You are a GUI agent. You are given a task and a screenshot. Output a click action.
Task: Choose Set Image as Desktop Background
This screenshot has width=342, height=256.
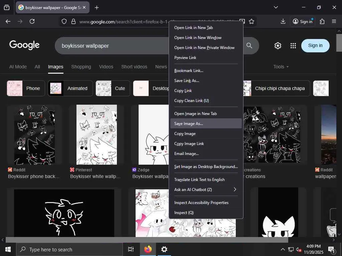[x=206, y=167]
